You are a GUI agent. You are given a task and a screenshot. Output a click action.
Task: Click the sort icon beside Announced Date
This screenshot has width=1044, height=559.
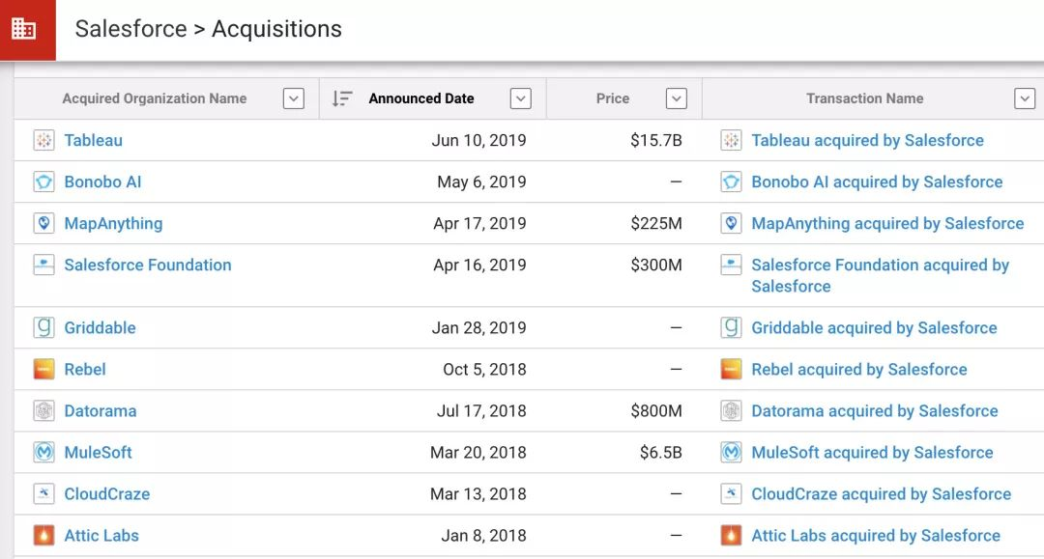tap(341, 98)
